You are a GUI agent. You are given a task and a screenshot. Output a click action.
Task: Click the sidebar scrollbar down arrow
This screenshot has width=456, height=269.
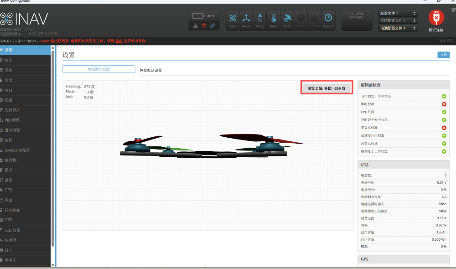(x=53, y=265)
